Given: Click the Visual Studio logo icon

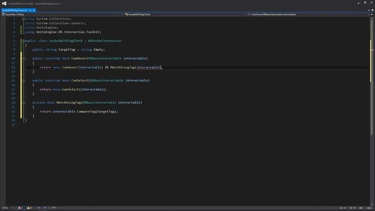Looking at the screenshot, I should 4,4.
